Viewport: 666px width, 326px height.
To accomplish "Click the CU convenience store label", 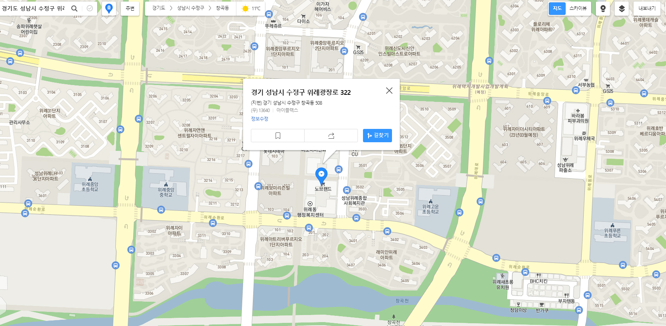I will (x=354, y=154).
